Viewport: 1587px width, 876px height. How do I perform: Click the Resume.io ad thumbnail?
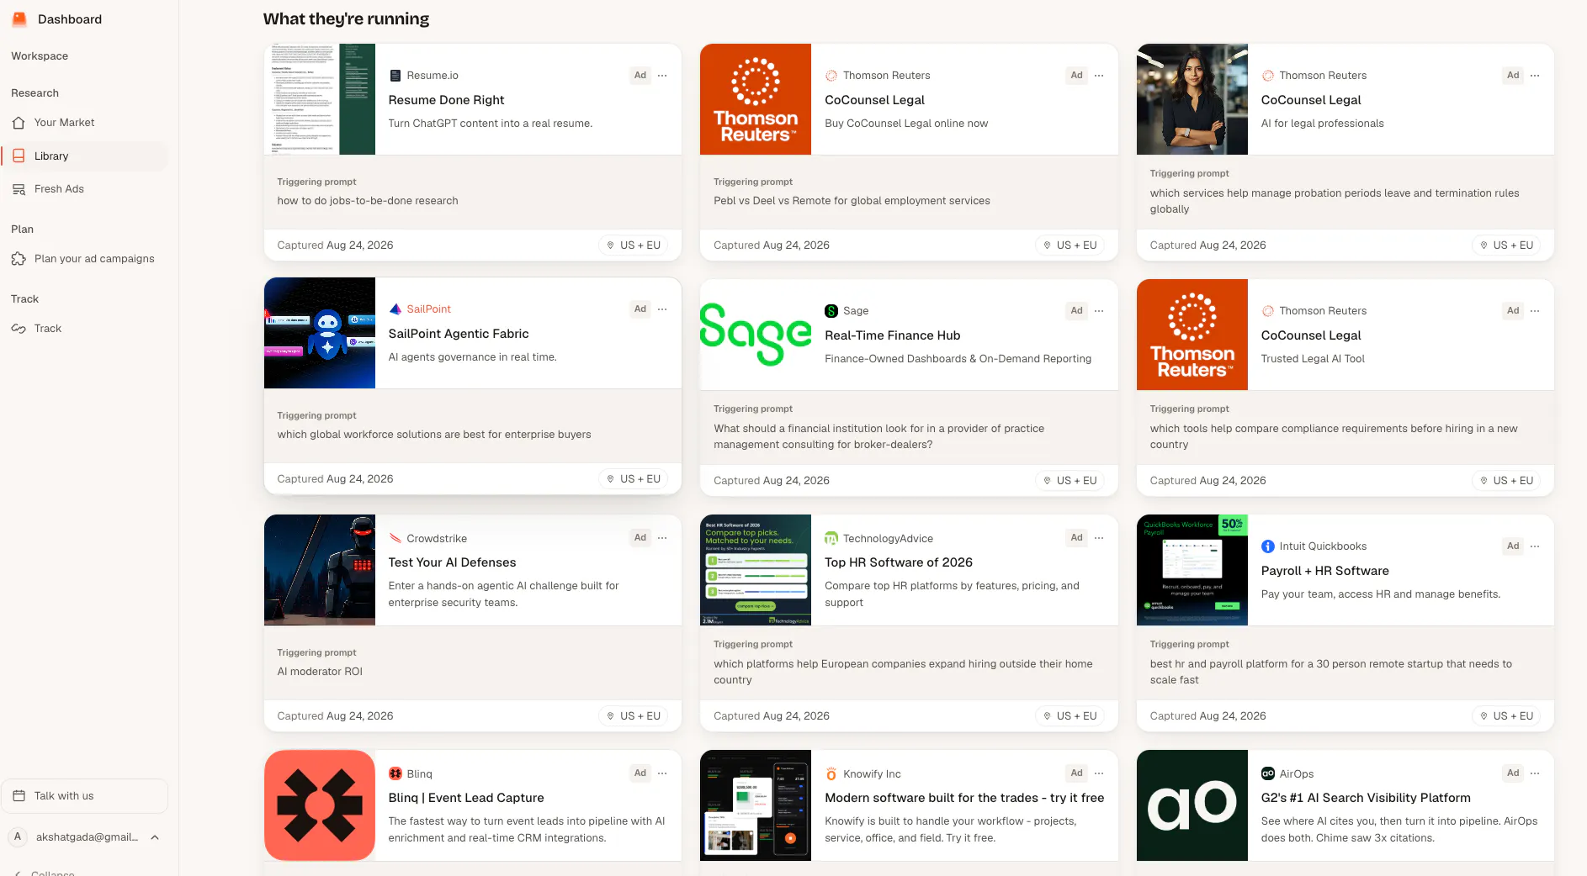point(320,99)
